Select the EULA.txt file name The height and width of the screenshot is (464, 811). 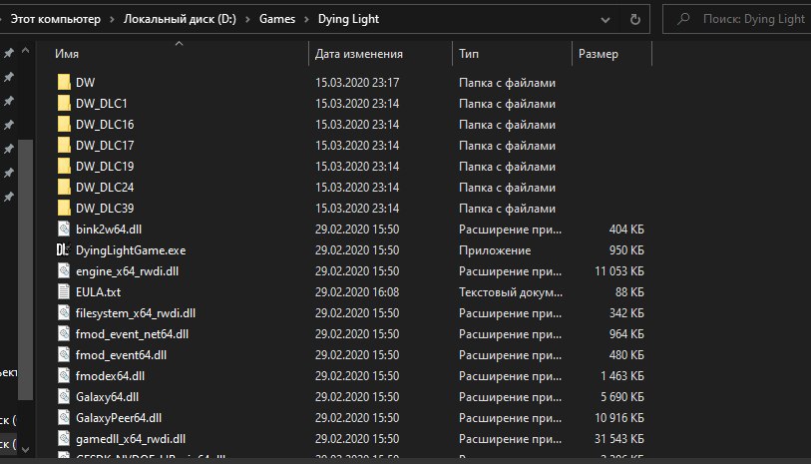tap(99, 292)
